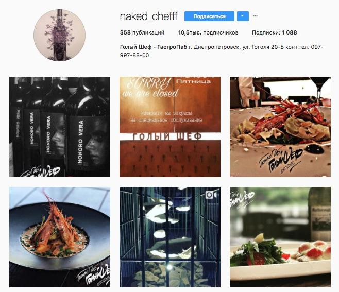Open the three-dot more options menu

255,16
